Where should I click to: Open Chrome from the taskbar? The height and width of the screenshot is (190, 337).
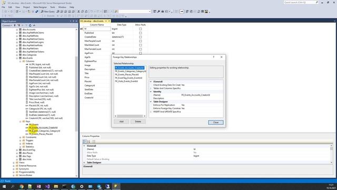tap(22, 186)
